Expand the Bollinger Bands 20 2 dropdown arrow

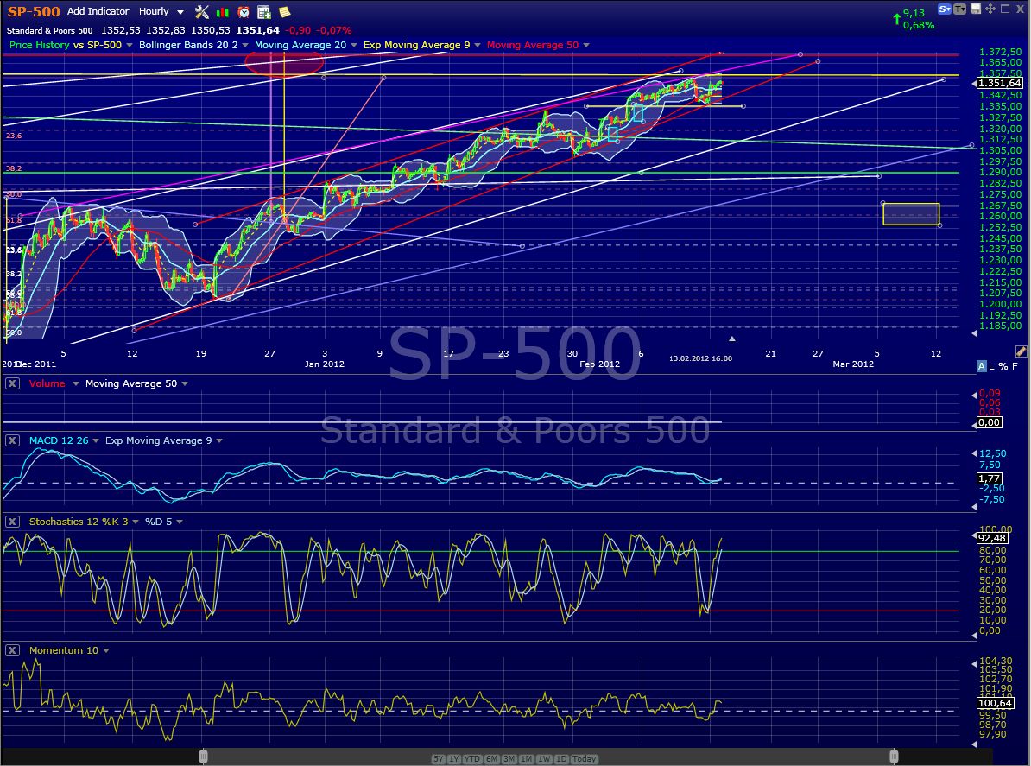coord(245,46)
